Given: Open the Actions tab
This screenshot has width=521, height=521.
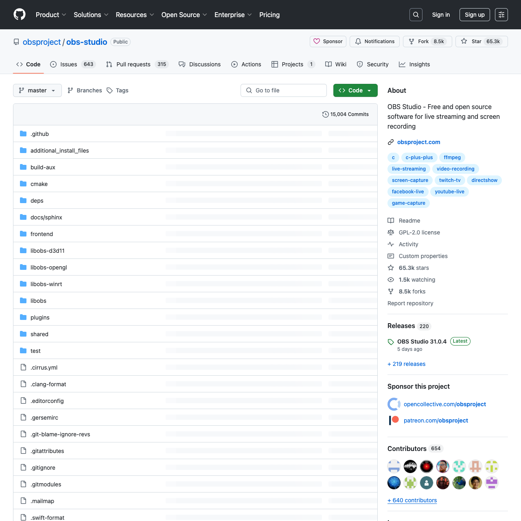Looking at the screenshot, I should pyautogui.click(x=246, y=64).
